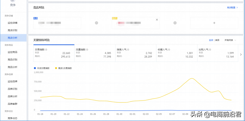The width and height of the screenshot is (245, 121).
Task: Click the yellow 竞店1 tag label
Action: click(114, 18)
